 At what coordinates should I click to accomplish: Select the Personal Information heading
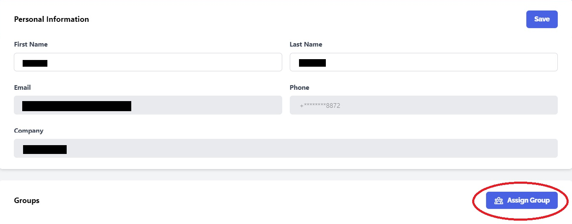click(52, 19)
